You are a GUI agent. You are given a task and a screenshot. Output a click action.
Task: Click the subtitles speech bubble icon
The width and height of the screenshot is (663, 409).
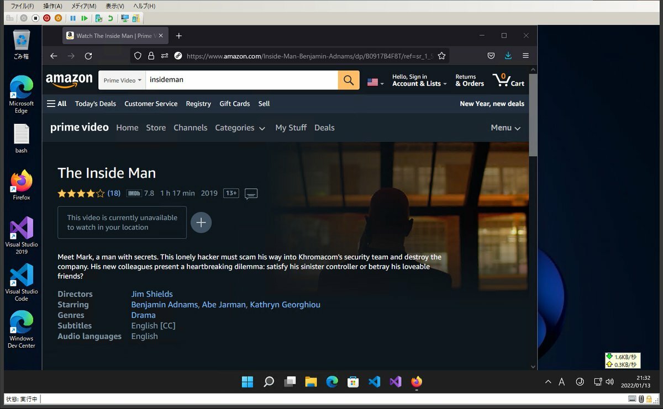click(251, 194)
